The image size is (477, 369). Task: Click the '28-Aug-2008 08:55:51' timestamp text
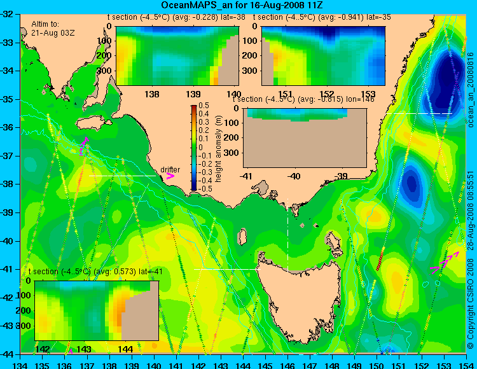tap(471, 211)
